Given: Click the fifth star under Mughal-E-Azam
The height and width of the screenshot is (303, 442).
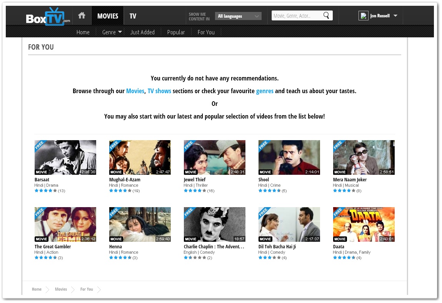Looking at the screenshot, I should pyautogui.click(x=129, y=190).
